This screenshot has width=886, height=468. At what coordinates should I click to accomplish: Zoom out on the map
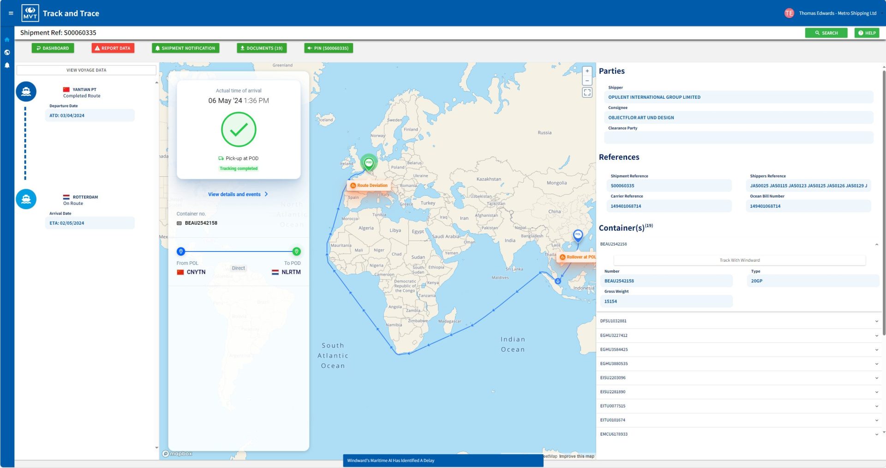587,81
